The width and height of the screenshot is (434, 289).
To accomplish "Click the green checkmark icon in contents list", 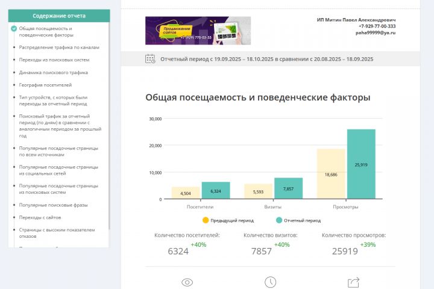I will [x=14, y=28].
